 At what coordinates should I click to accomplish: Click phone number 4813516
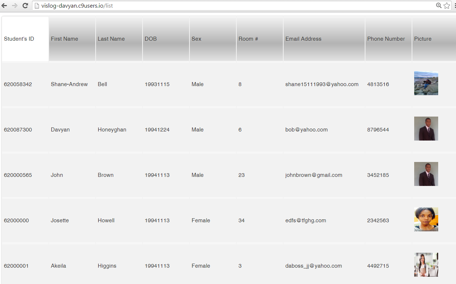click(x=378, y=84)
